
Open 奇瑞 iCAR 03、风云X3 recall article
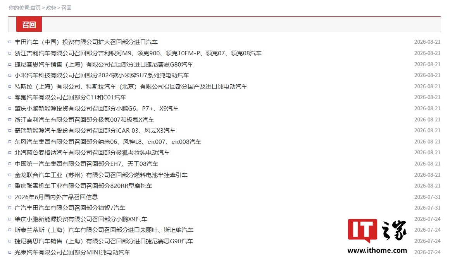coord(95,131)
